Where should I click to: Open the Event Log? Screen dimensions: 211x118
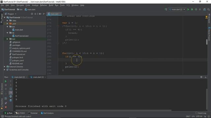coord(201,113)
